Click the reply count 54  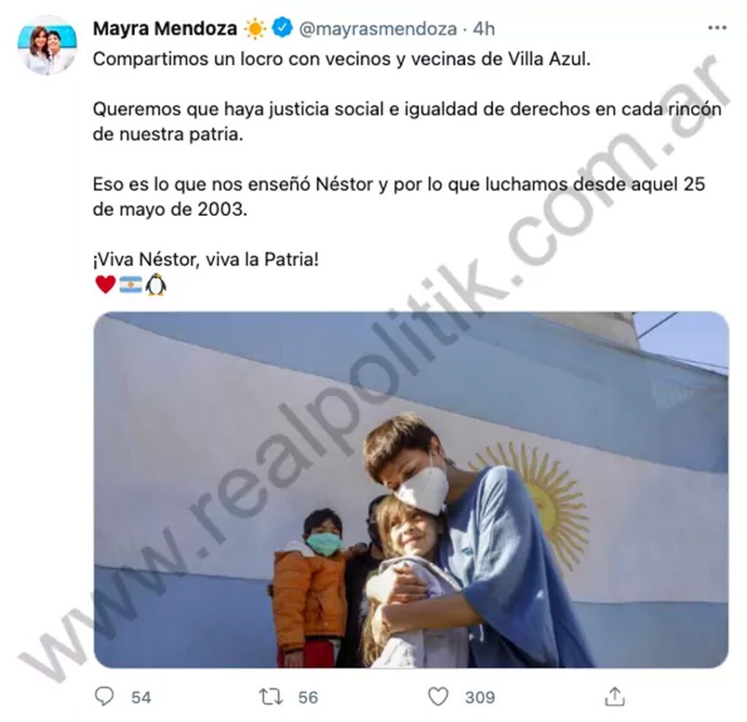tap(141, 698)
